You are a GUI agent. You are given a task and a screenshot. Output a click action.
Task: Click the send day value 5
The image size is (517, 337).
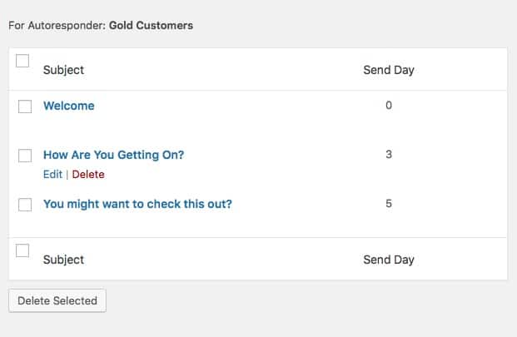389,204
